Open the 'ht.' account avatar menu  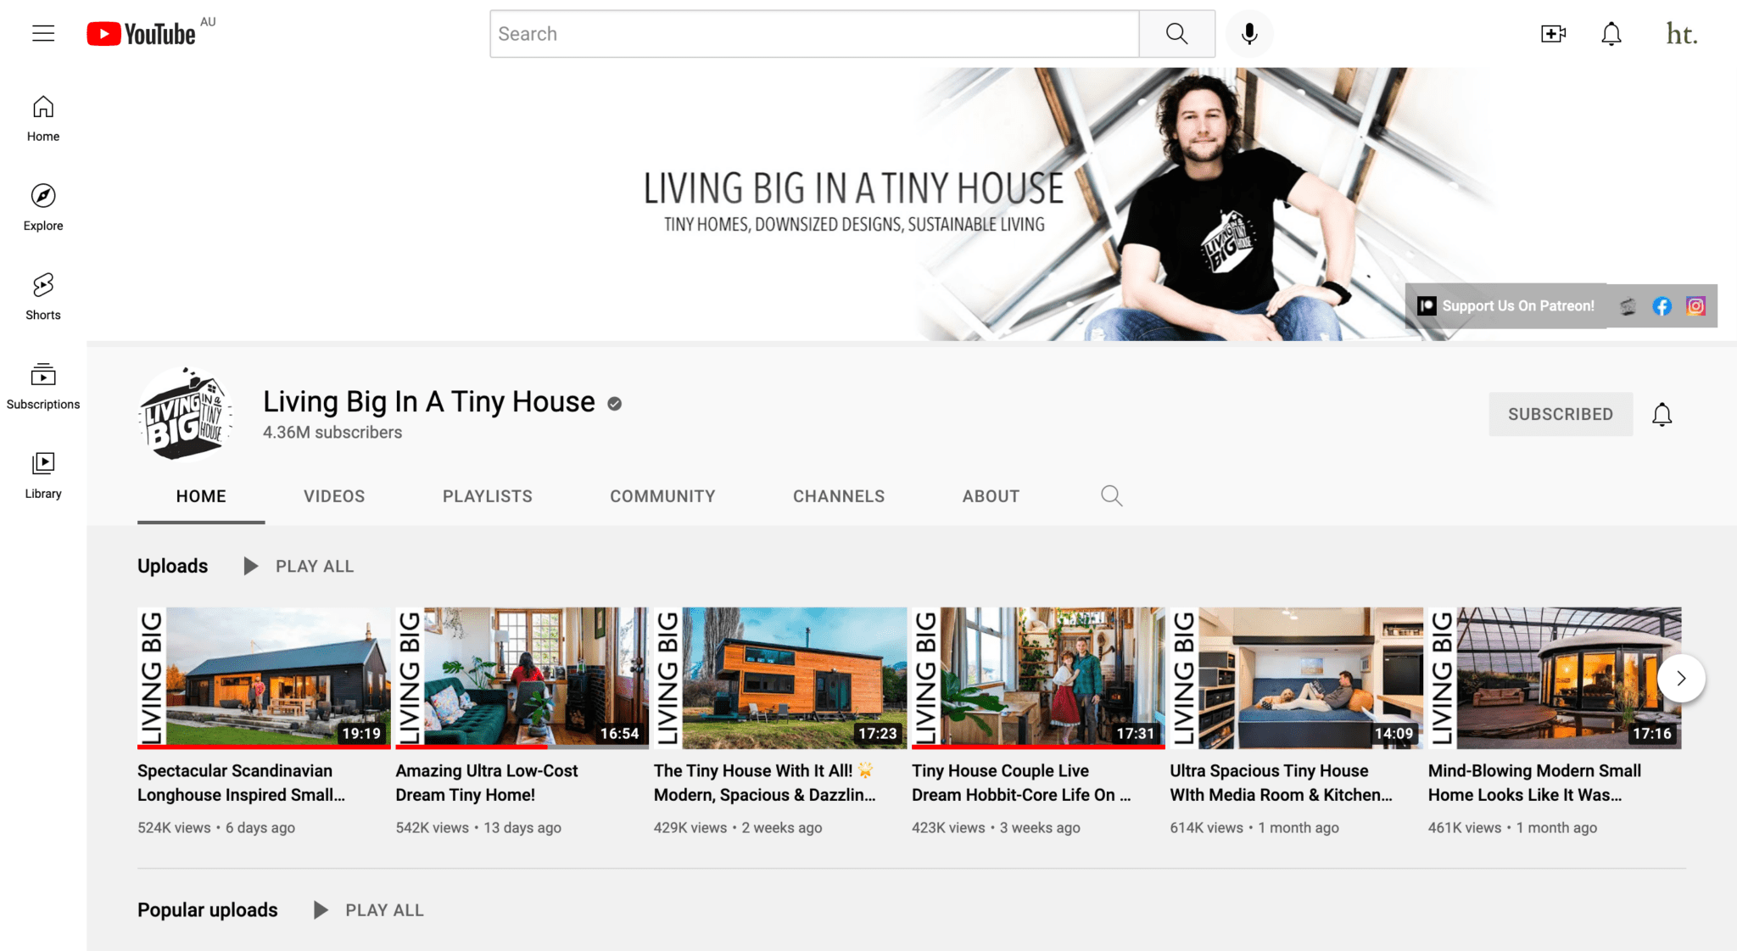click(1681, 34)
